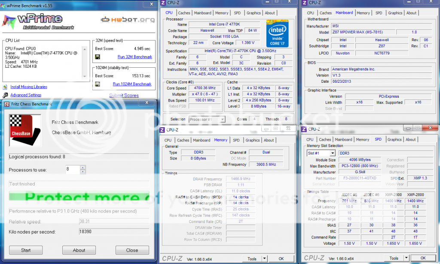Screen dimensions: 440x264
Task: Click the green Fritz benchmark progress bar
Action: (x=79, y=197)
